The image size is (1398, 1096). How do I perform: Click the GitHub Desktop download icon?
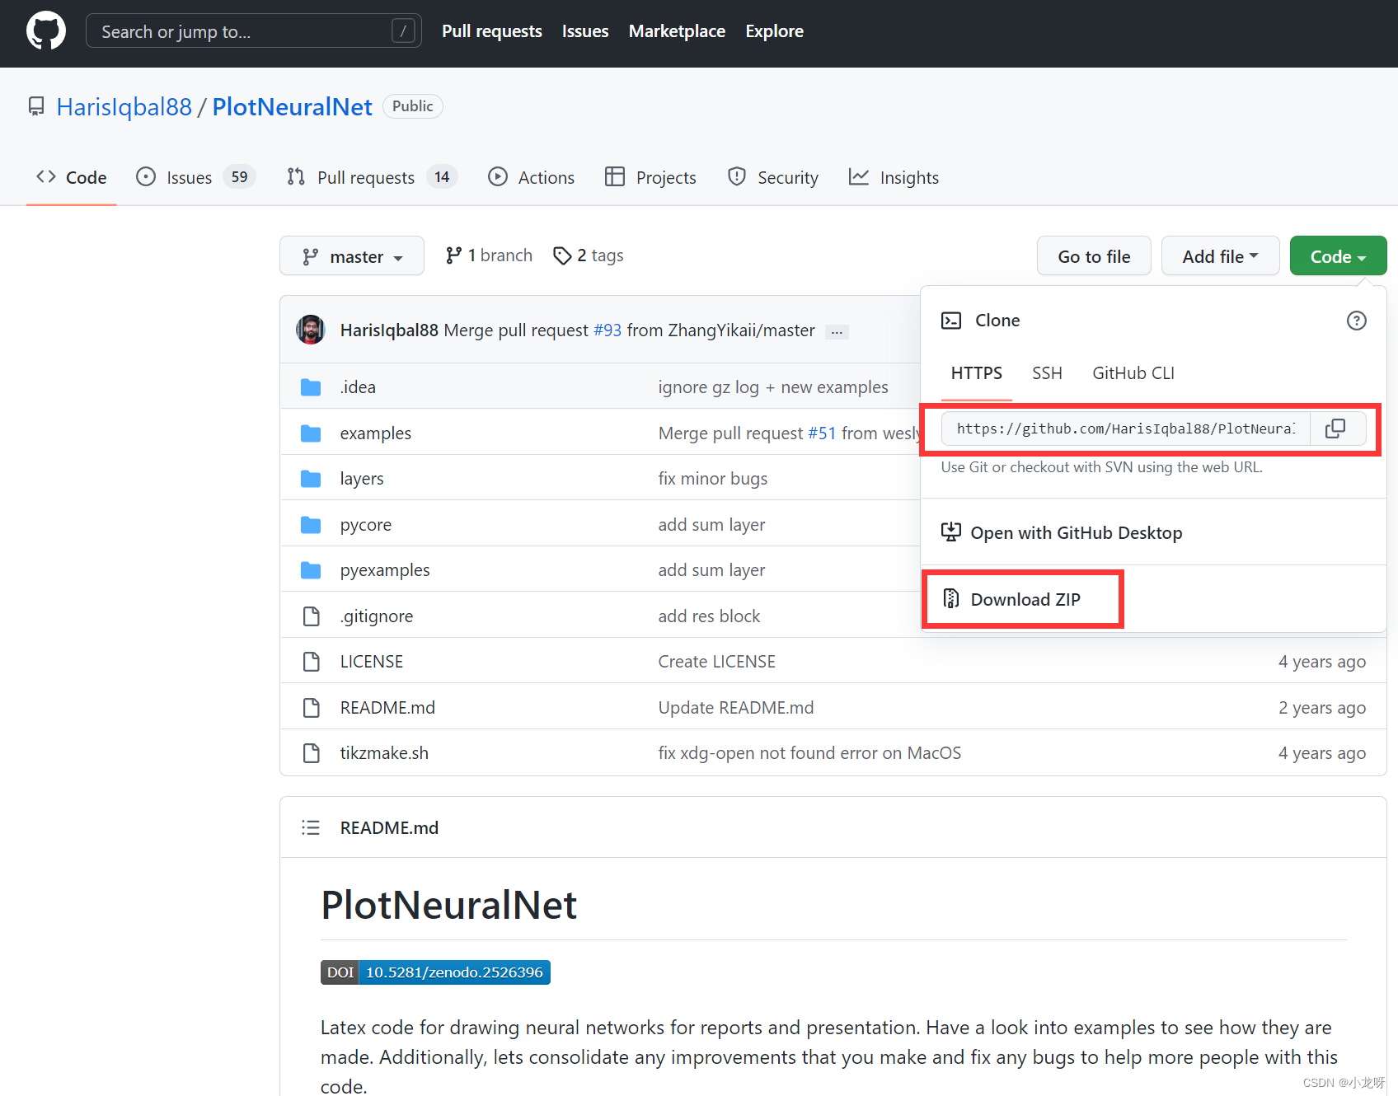pos(951,532)
